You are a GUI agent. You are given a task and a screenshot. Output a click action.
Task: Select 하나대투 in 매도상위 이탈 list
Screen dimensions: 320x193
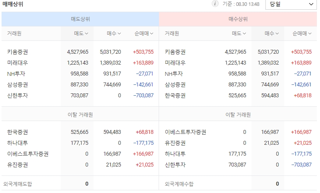click(18, 143)
